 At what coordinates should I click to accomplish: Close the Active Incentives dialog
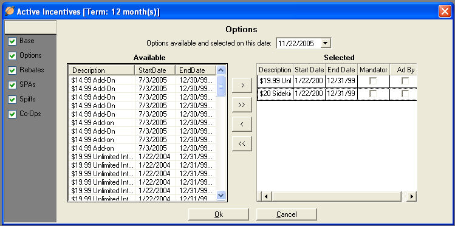445,12
